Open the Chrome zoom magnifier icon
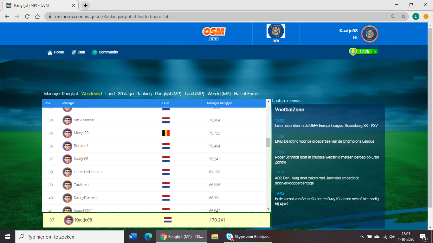The height and width of the screenshot is (243, 433). tap(393, 16)
